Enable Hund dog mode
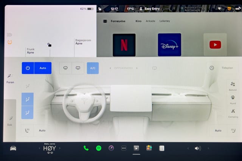Viewport: 242px width, 161px height. coord(233,99)
